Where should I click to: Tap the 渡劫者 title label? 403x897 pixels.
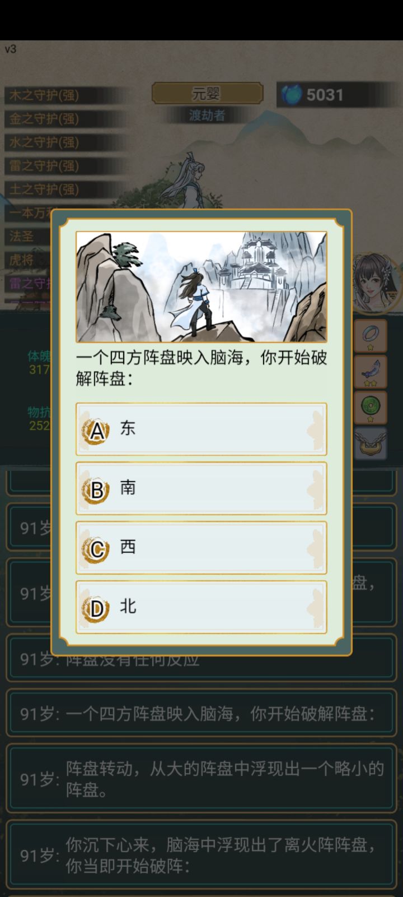click(x=207, y=115)
